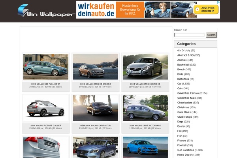Open the 4th Of July category

(x=184, y=51)
